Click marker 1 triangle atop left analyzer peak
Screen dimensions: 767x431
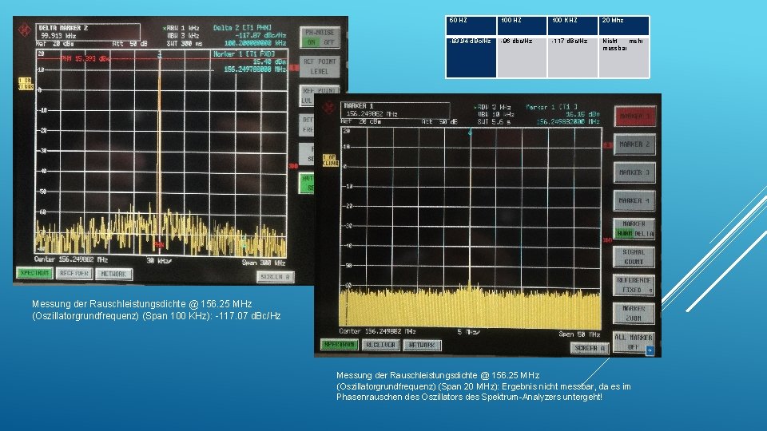[160, 55]
